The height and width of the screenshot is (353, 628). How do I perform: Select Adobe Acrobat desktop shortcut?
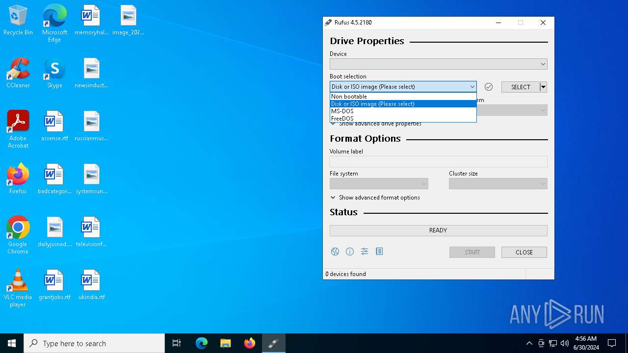coord(18,129)
